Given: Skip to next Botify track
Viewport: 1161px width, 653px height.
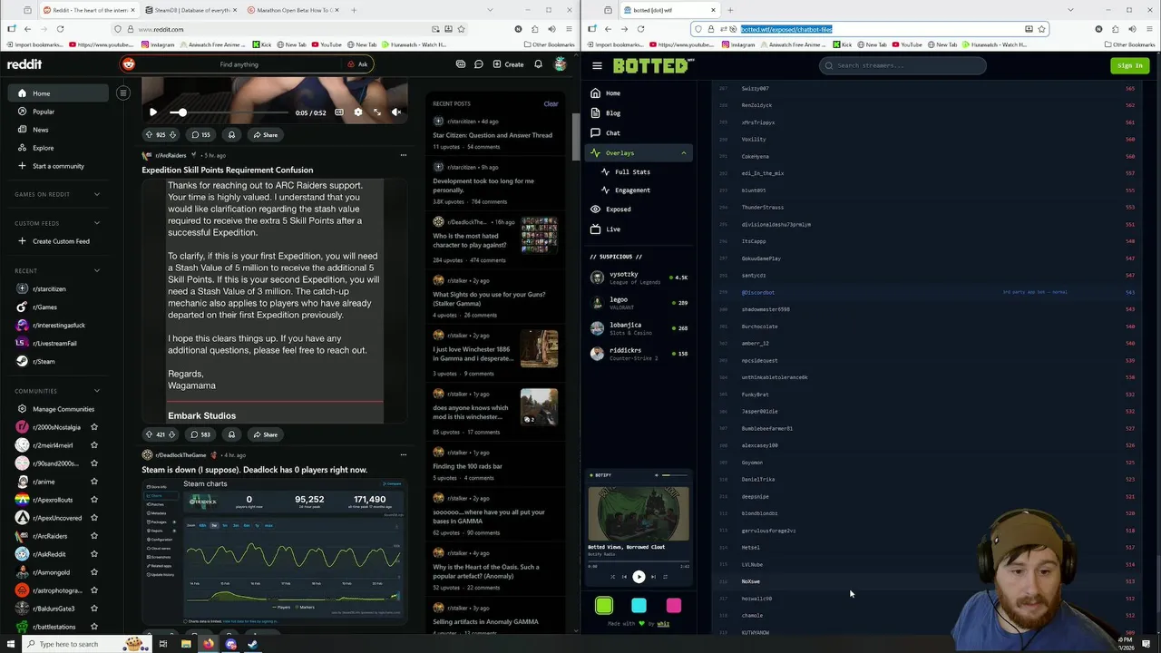Looking at the screenshot, I should click(x=652, y=577).
